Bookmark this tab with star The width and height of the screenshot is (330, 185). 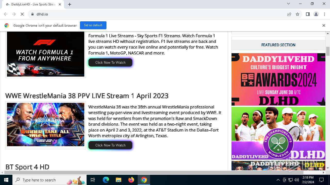coord(298,14)
